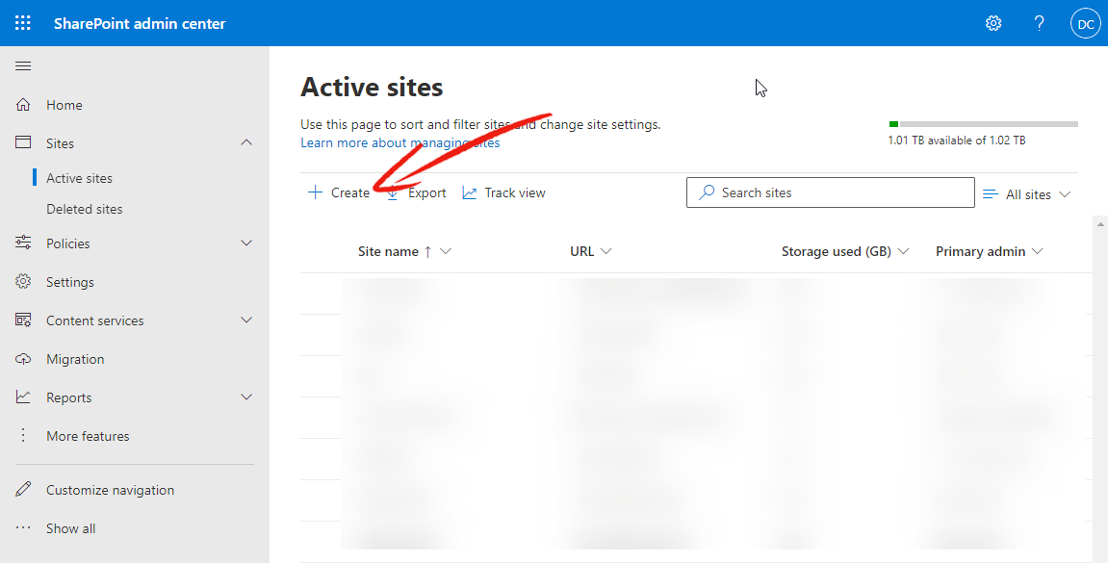Screen dimensions: 1108x563
Task: Open the More features menu item
Action: click(88, 436)
